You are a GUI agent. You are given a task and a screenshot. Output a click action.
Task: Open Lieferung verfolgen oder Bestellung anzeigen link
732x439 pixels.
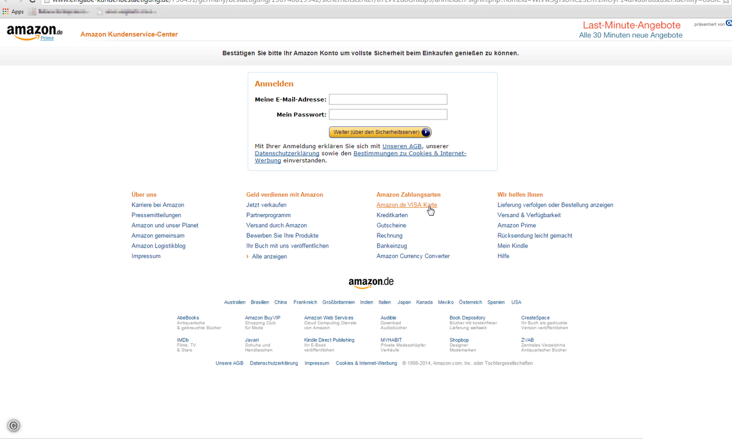coord(556,205)
